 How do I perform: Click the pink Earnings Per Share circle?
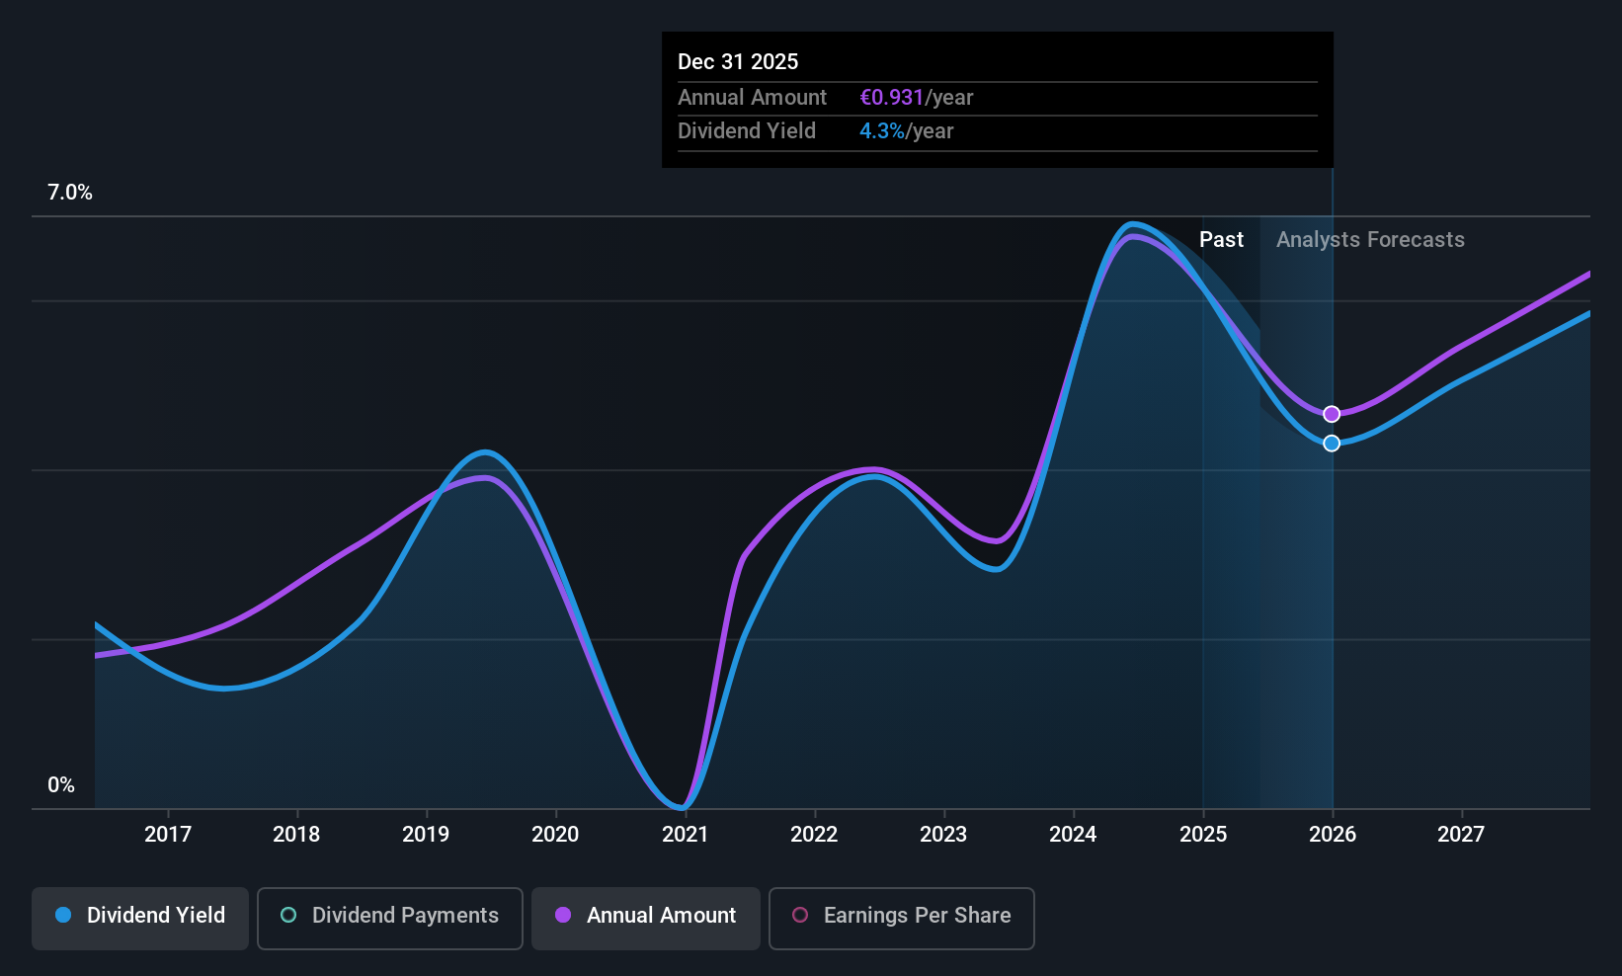(800, 916)
